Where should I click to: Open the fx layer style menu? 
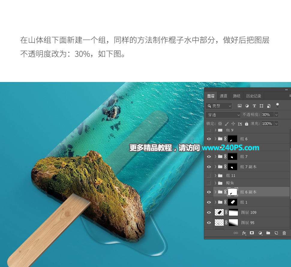(x=244, y=233)
